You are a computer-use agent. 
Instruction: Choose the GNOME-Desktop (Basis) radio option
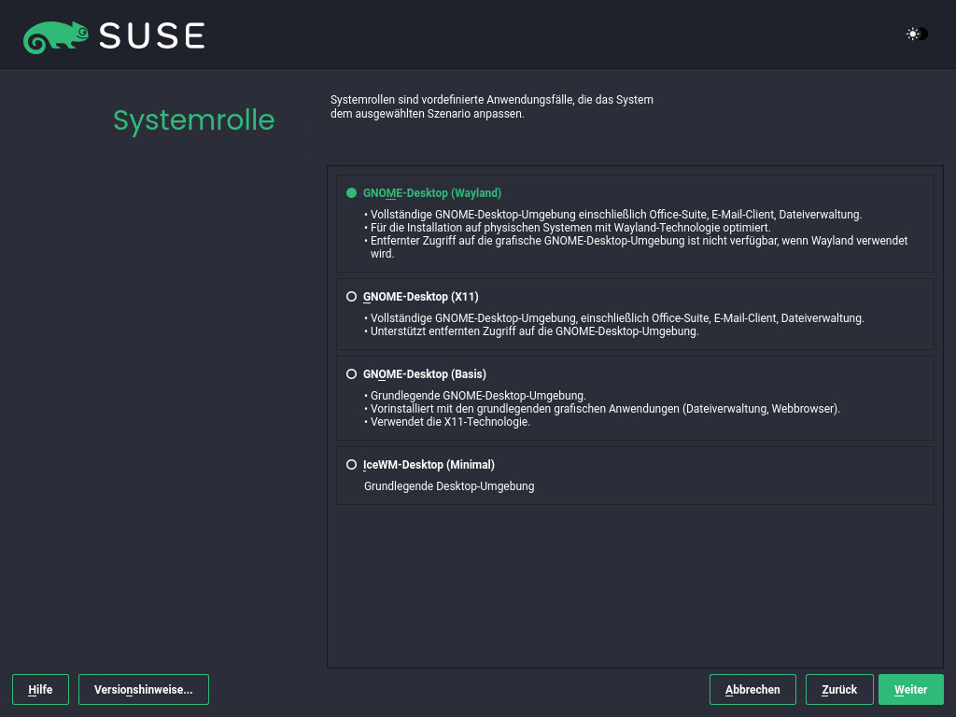point(351,374)
